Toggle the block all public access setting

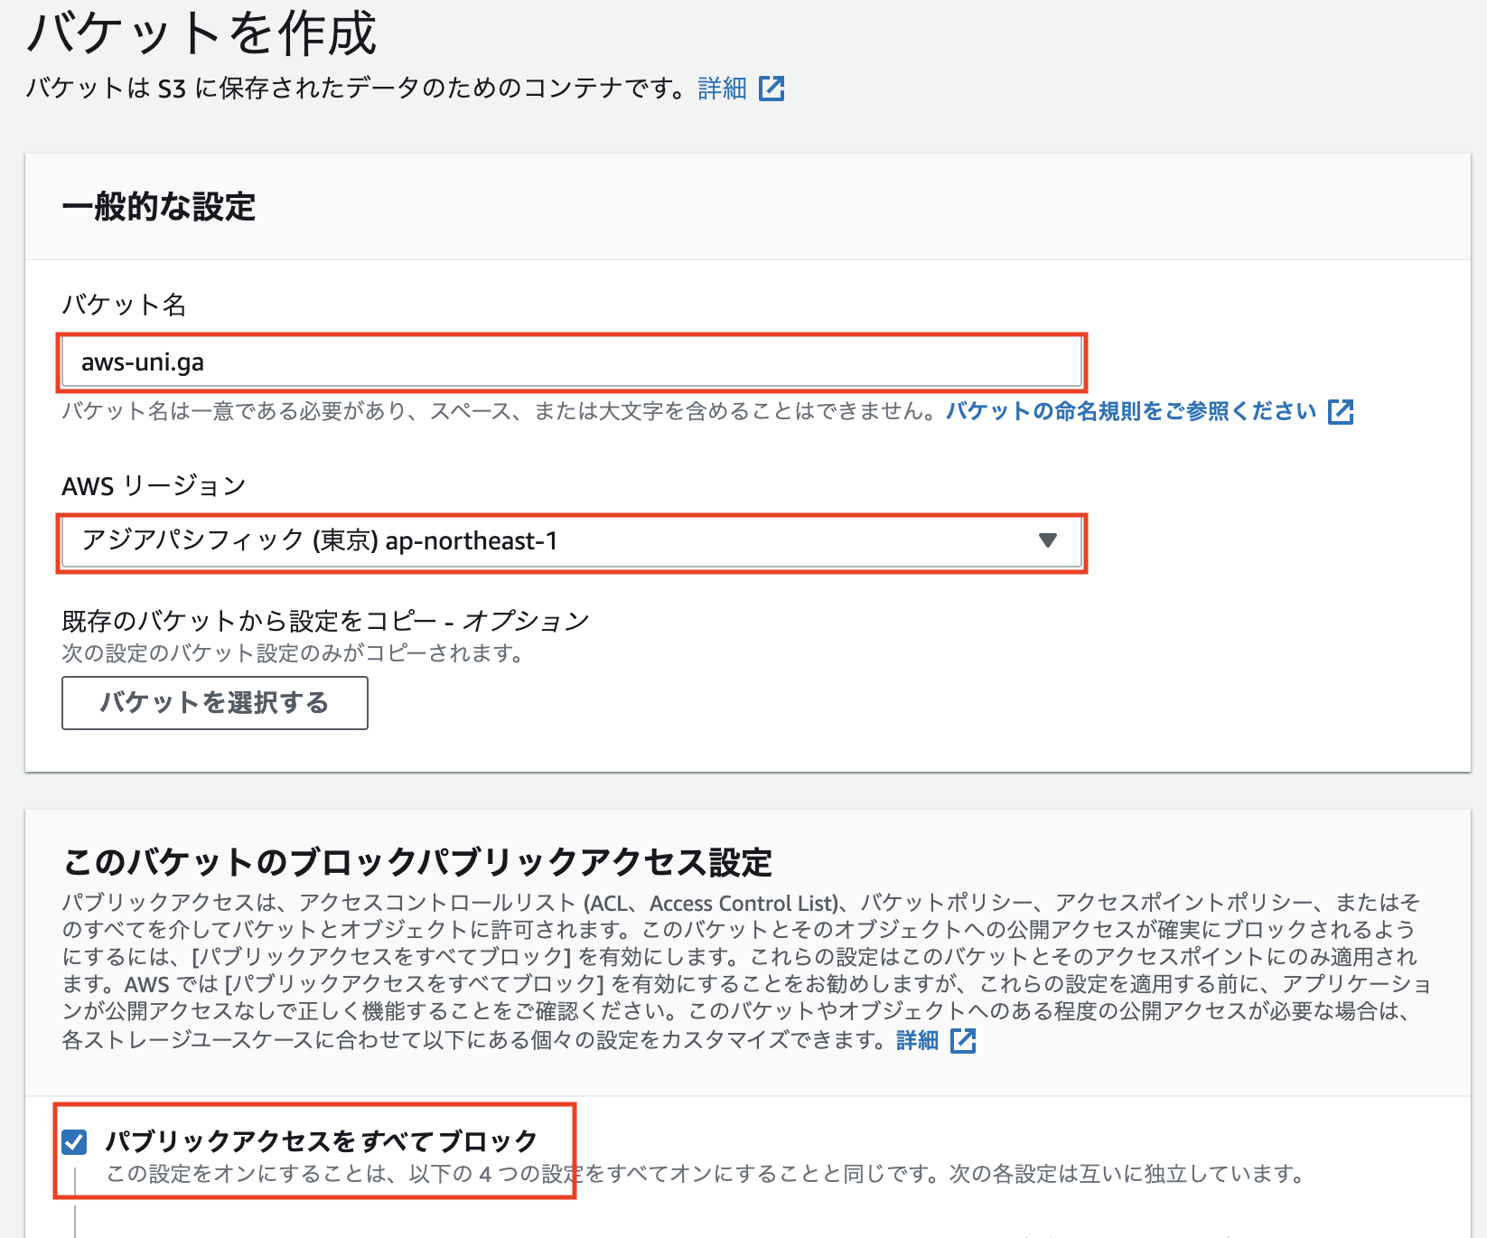75,1140
